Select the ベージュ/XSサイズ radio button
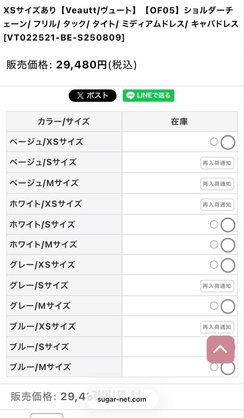The image size is (244, 418). (214, 142)
